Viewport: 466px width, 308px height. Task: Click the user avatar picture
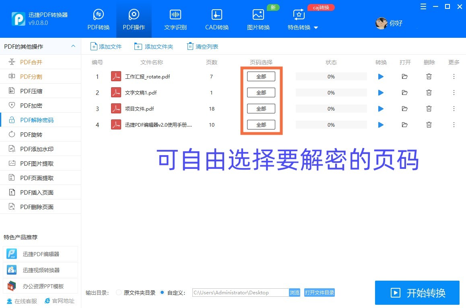[381, 23]
